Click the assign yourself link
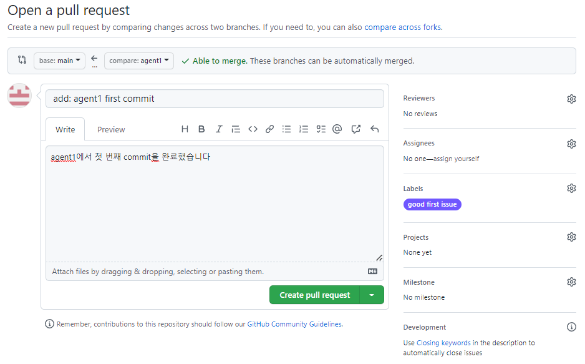 456,159
